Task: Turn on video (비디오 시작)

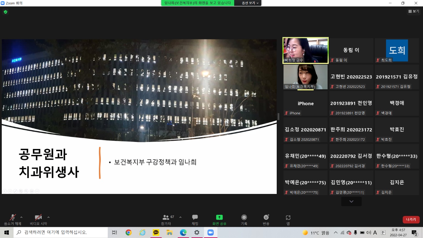Action: click(x=38, y=219)
